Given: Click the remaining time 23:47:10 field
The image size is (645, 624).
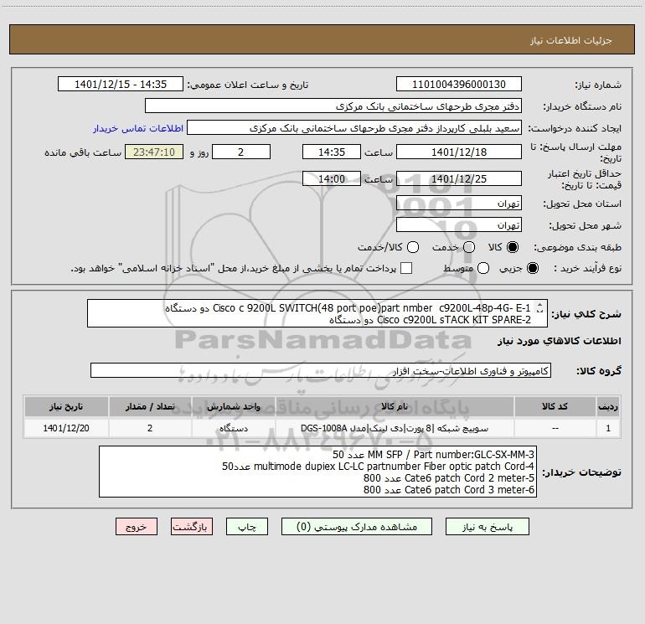Looking at the screenshot, I should point(154,152).
